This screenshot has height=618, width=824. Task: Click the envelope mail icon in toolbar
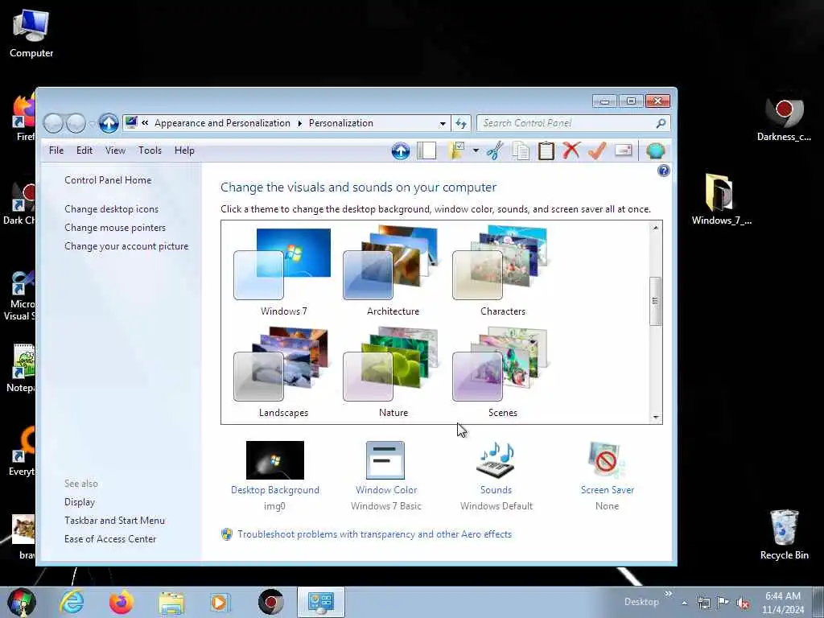(624, 150)
